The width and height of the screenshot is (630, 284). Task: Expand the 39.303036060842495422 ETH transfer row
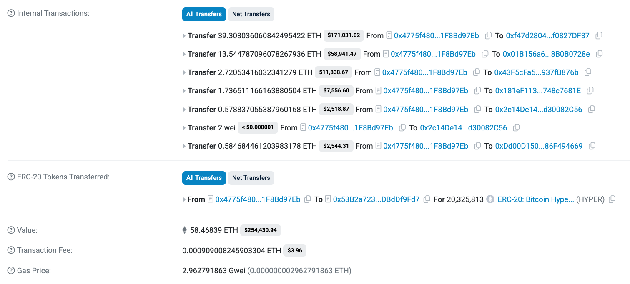pyautogui.click(x=184, y=36)
